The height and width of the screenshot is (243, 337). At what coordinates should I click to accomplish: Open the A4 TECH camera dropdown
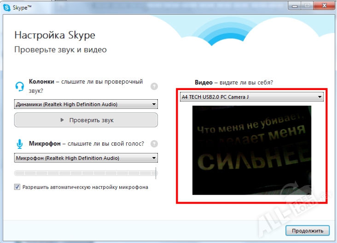point(252,97)
